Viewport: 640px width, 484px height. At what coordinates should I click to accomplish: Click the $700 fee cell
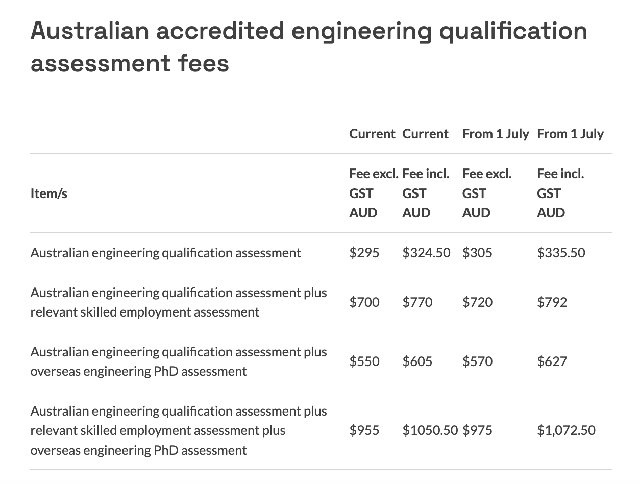point(364,302)
